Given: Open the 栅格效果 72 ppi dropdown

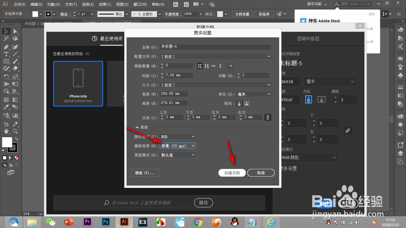Looking at the screenshot, I should click(x=177, y=146).
